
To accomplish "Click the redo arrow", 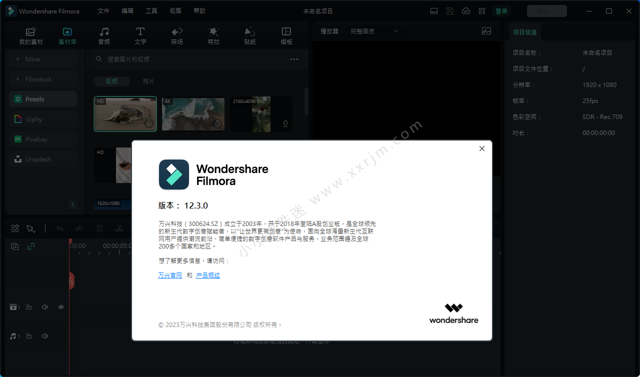I will [x=79, y=228].
